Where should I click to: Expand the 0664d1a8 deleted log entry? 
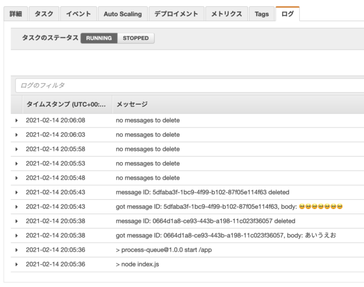point(16,222)
